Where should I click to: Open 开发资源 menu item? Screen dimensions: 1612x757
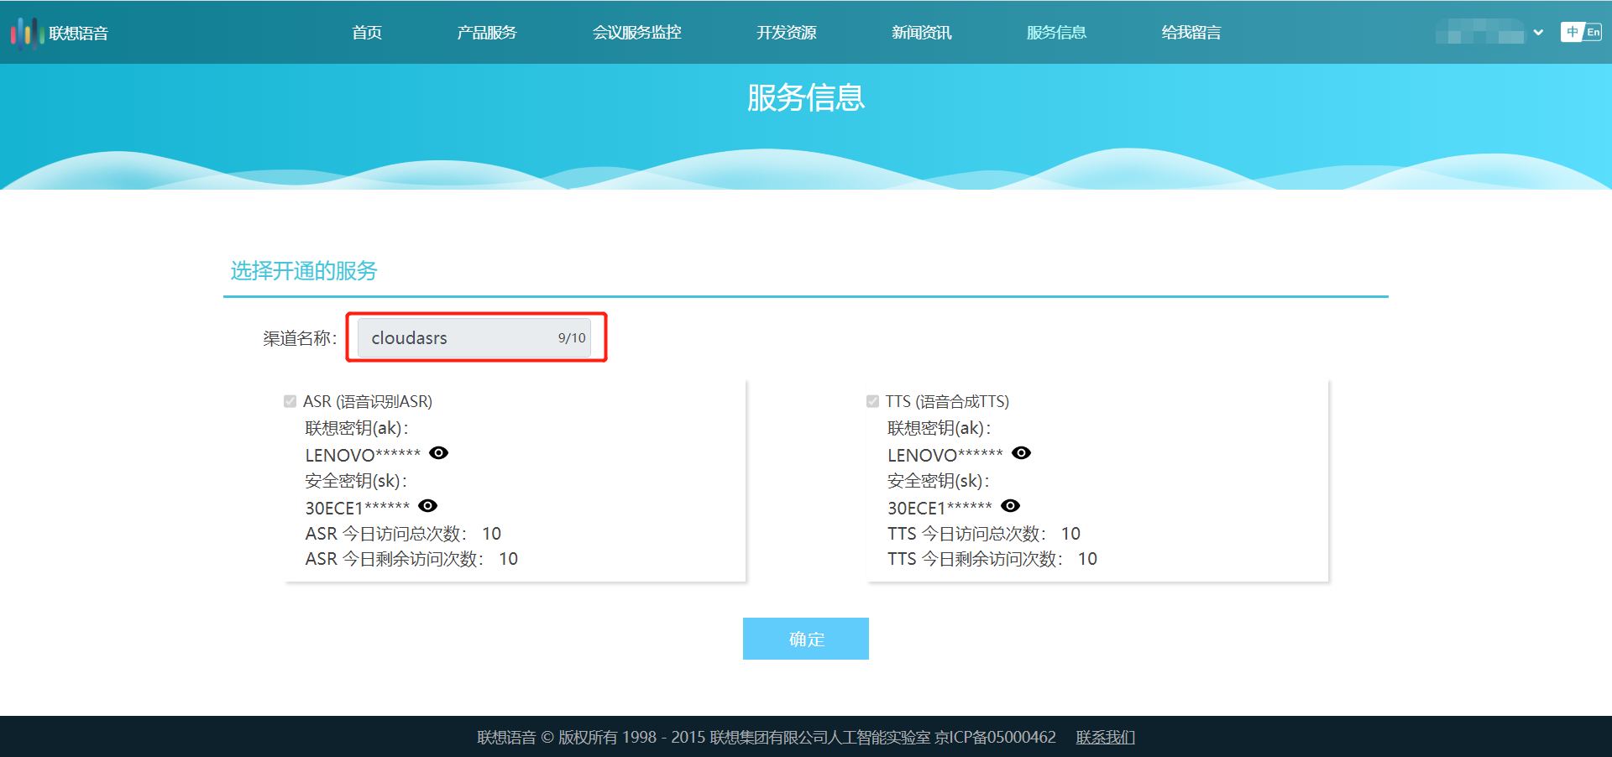click(x=787, y=33)
